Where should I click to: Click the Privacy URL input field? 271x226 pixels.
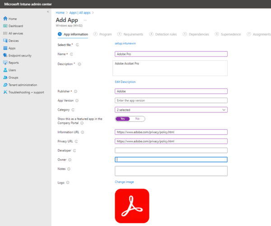171,141
